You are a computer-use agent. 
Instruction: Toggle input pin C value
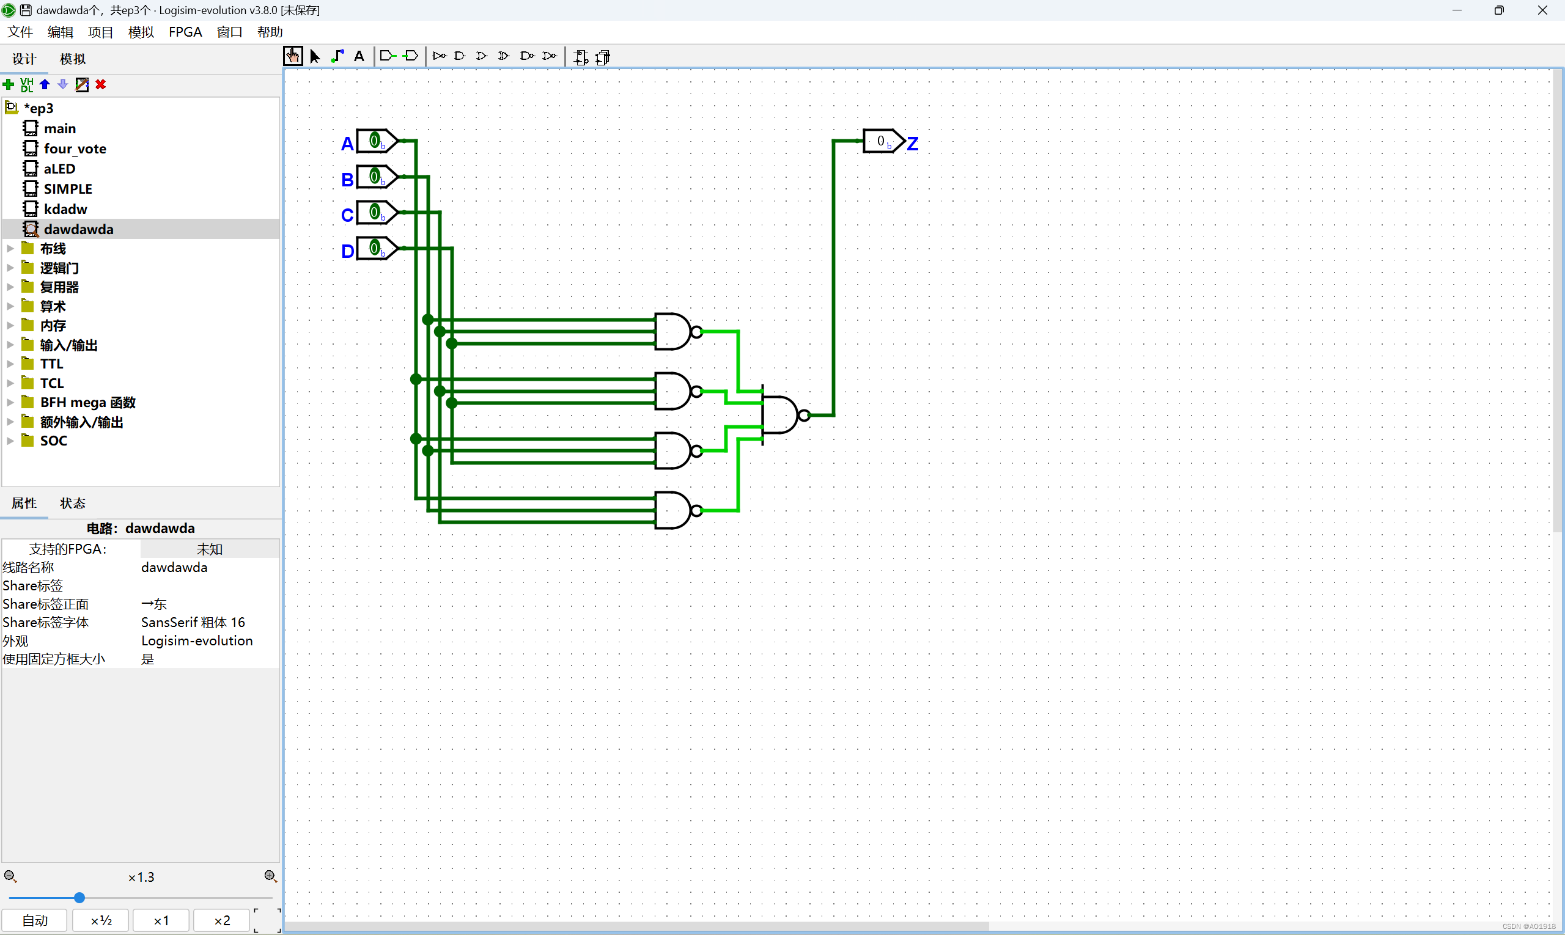(374, 212)
